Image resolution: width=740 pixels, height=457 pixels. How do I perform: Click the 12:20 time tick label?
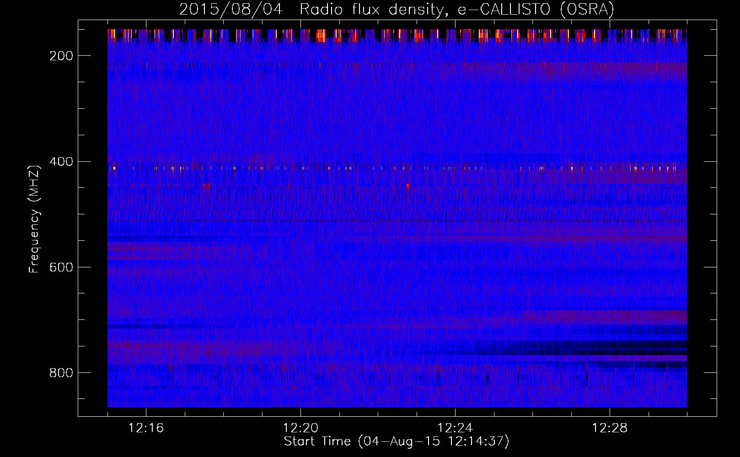point(300,428)
